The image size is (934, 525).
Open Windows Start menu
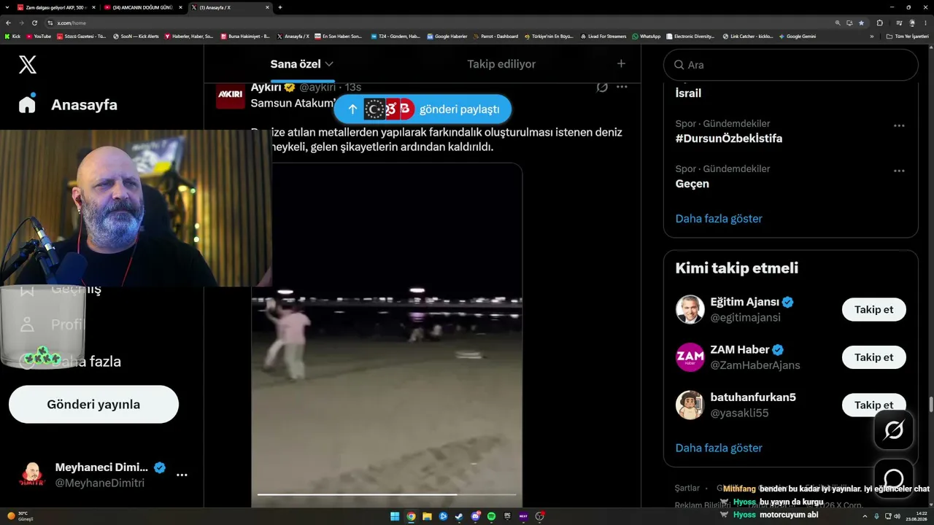click(x=395, y=516)
